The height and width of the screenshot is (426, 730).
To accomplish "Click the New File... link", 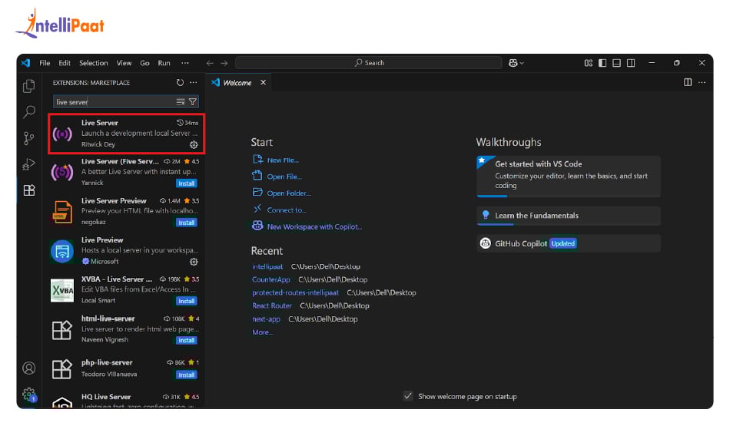I will [x=283, y=160].
